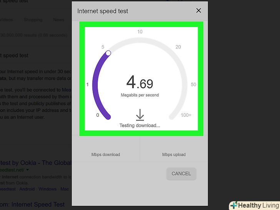Open the Speedtest by Ookla result link
The image size is (280, 210).
36,163
